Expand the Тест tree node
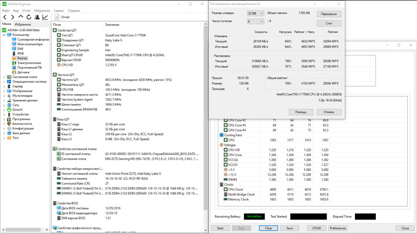Image resolution: width=417 pixels, height=234 pixels. [4, 138]
